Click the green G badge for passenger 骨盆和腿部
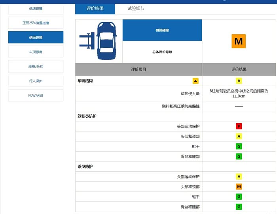 coord(239,207)
